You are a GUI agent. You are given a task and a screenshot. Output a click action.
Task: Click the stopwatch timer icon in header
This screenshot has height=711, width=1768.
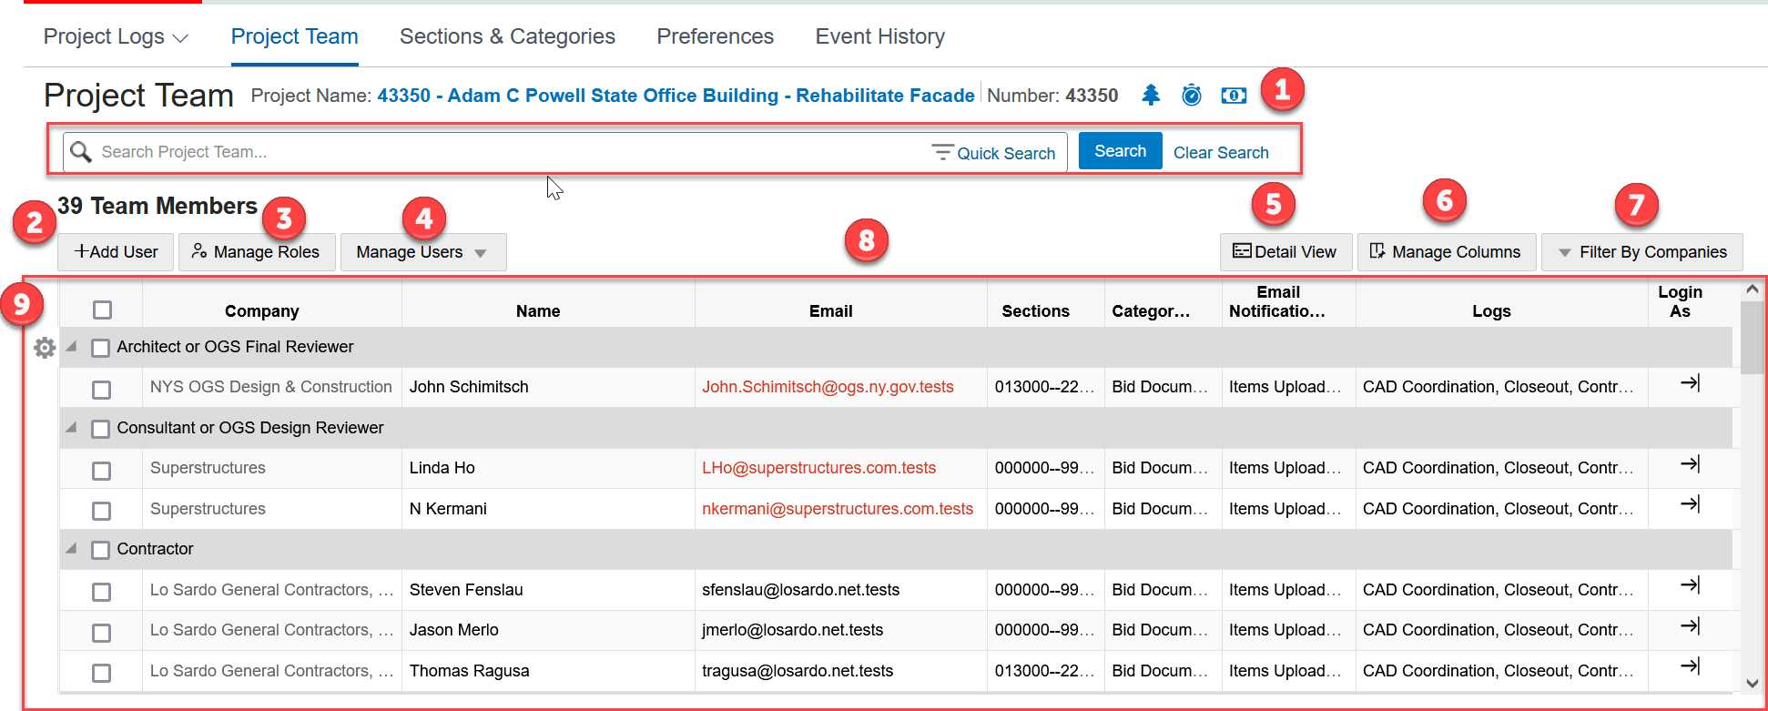pos(1192,95)
